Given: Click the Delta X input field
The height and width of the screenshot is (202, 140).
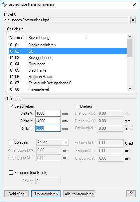Looking at the screenshot, I should 48,113.
